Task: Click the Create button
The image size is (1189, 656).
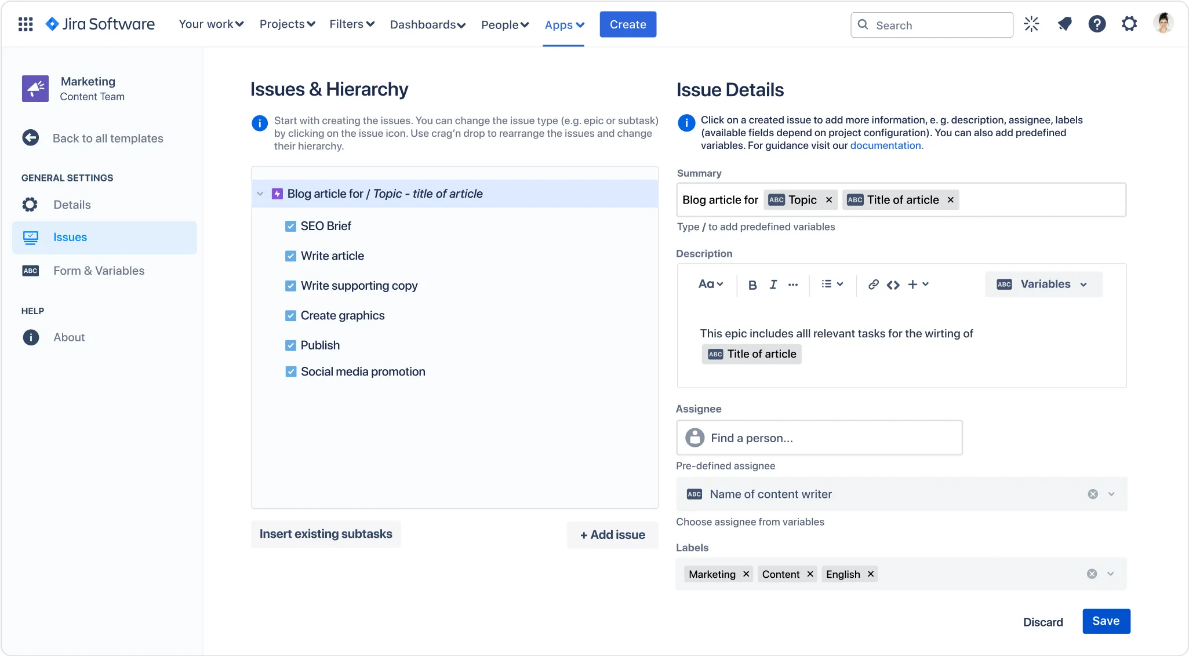Action: (628, 24)
